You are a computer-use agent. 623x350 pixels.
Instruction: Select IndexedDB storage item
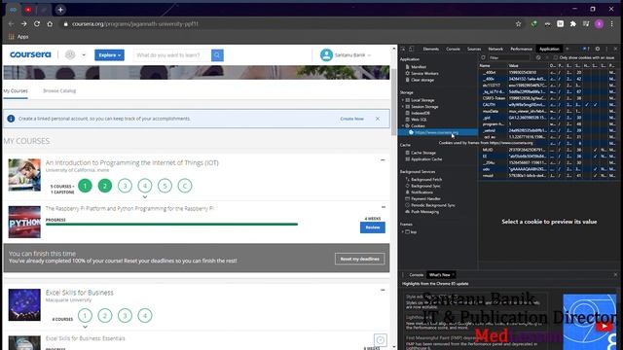(x=420, y=113)
